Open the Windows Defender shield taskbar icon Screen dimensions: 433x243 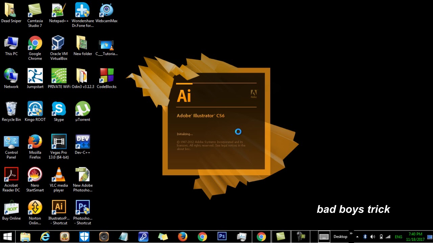(84, 237)
